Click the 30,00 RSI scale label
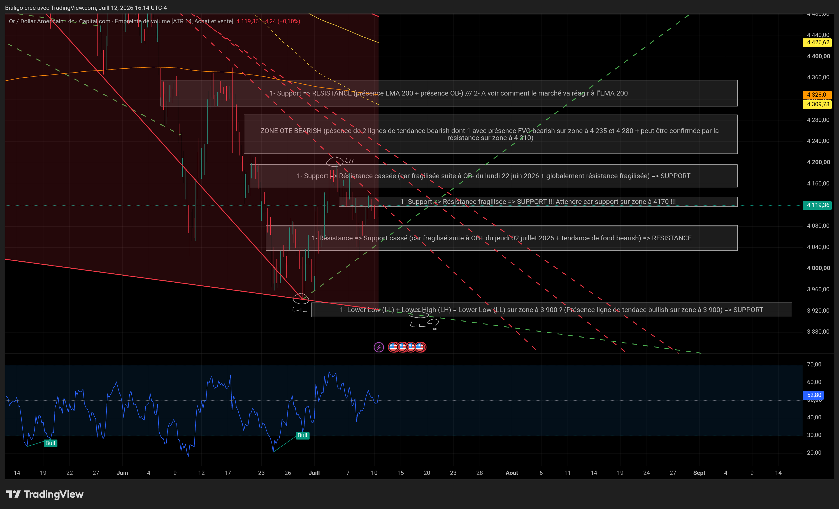This screenshot has width=839, height=509. (x=814, y=435)
